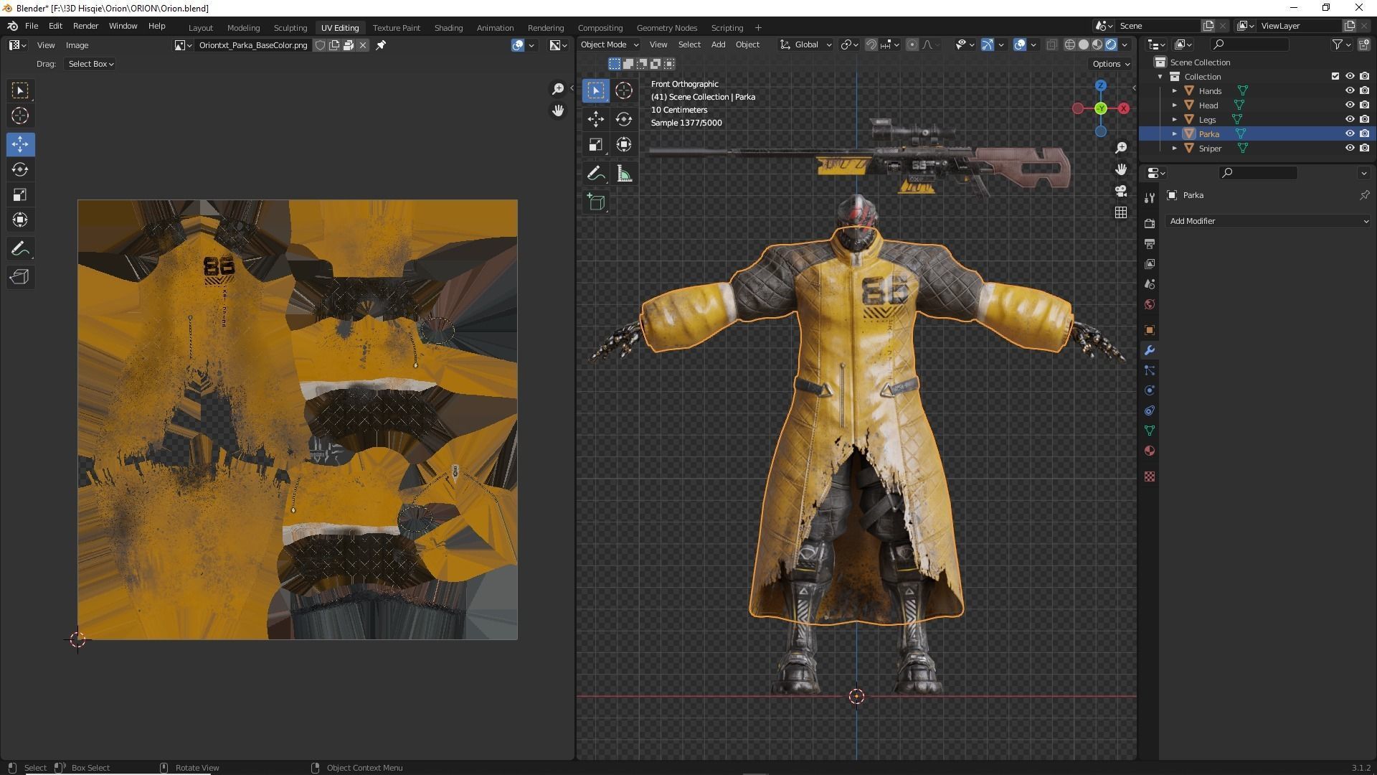Open the viewport Options dropdown
Viewport: 1377px width, 775px height.
pos(1111,64)
